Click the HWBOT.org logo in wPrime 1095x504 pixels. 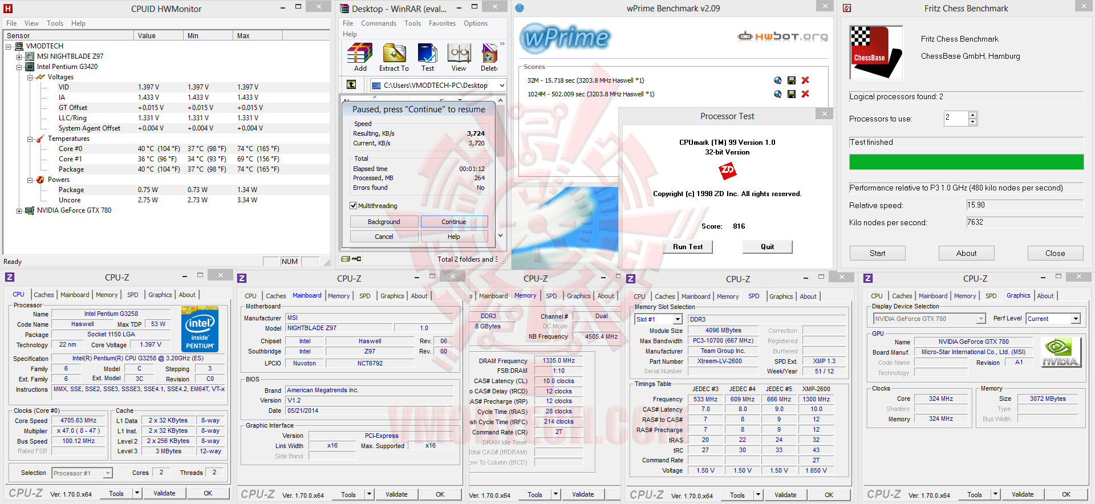(782, 36)
